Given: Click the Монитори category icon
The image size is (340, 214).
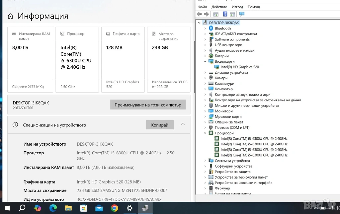Looking at the screenshot, I should 211,111.
